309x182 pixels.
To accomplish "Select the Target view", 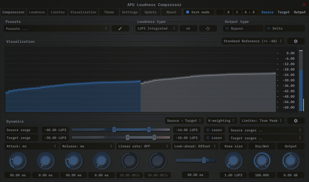I will (283, 12).
